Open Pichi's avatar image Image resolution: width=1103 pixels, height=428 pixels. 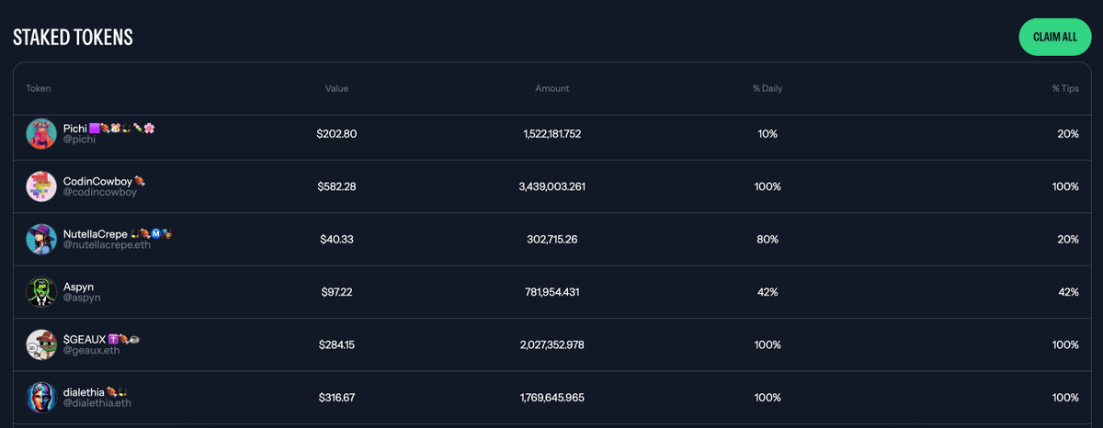pos(41,134)
